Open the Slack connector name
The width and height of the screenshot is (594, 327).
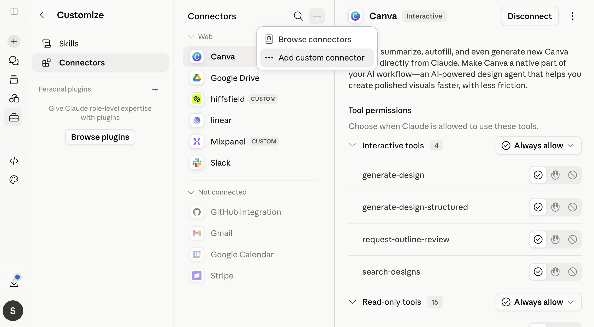[221, 163]
